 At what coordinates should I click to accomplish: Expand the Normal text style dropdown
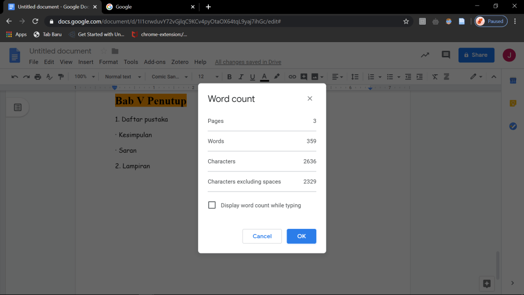122,77
